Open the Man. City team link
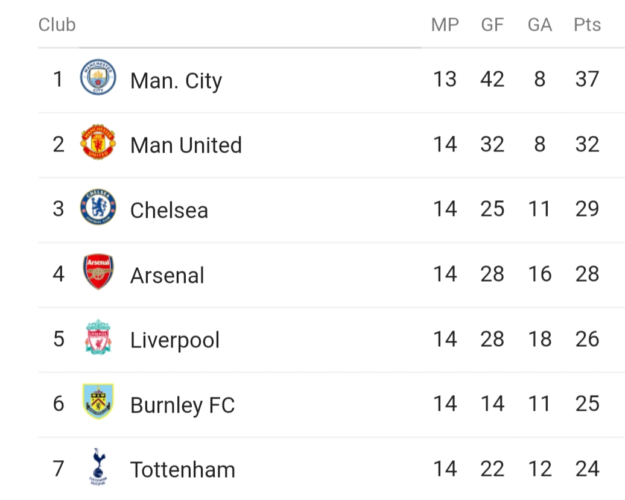The width and height of the screenshot is (625, 500). tap(176, 81)
